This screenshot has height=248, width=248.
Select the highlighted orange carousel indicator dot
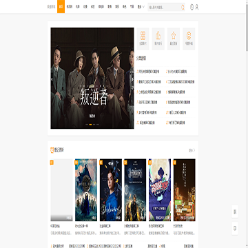[90, 125]
